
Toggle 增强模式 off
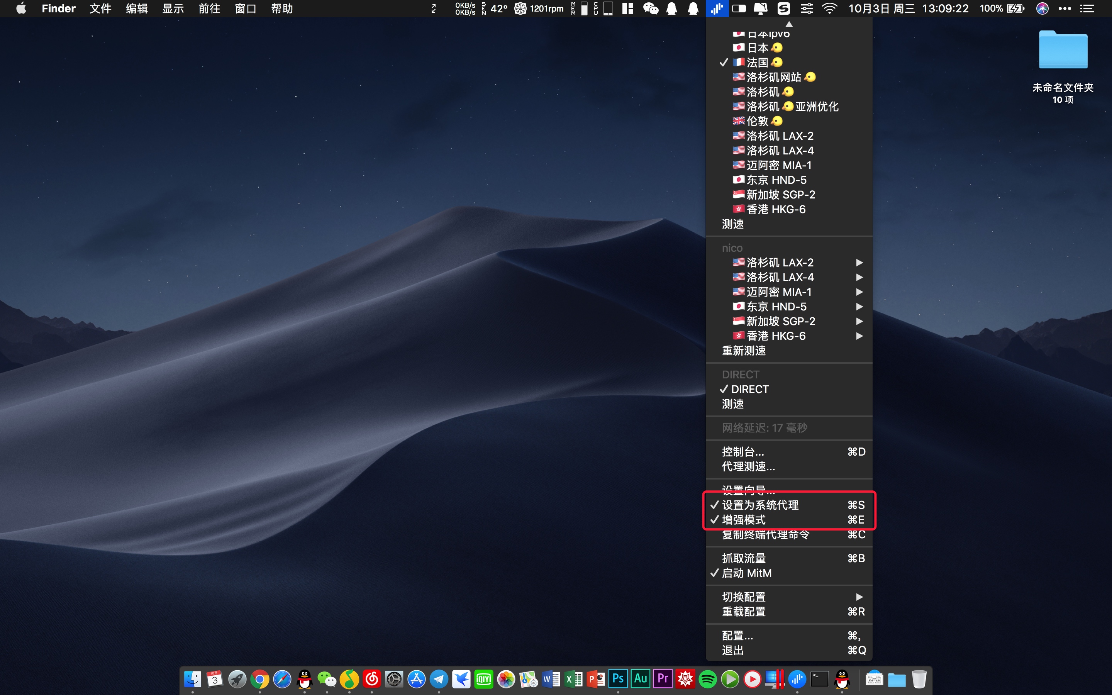(744, 520)
